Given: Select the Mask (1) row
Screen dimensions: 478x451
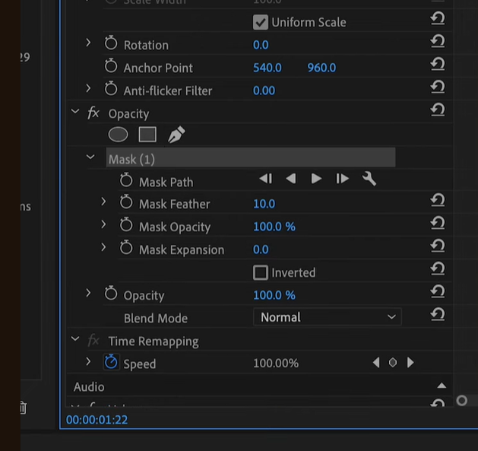Looking at the screenshot, I should [x=251, y=157].
